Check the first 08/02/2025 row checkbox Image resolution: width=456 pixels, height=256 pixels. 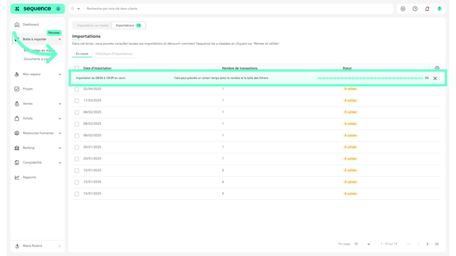[x=77, y=112]
